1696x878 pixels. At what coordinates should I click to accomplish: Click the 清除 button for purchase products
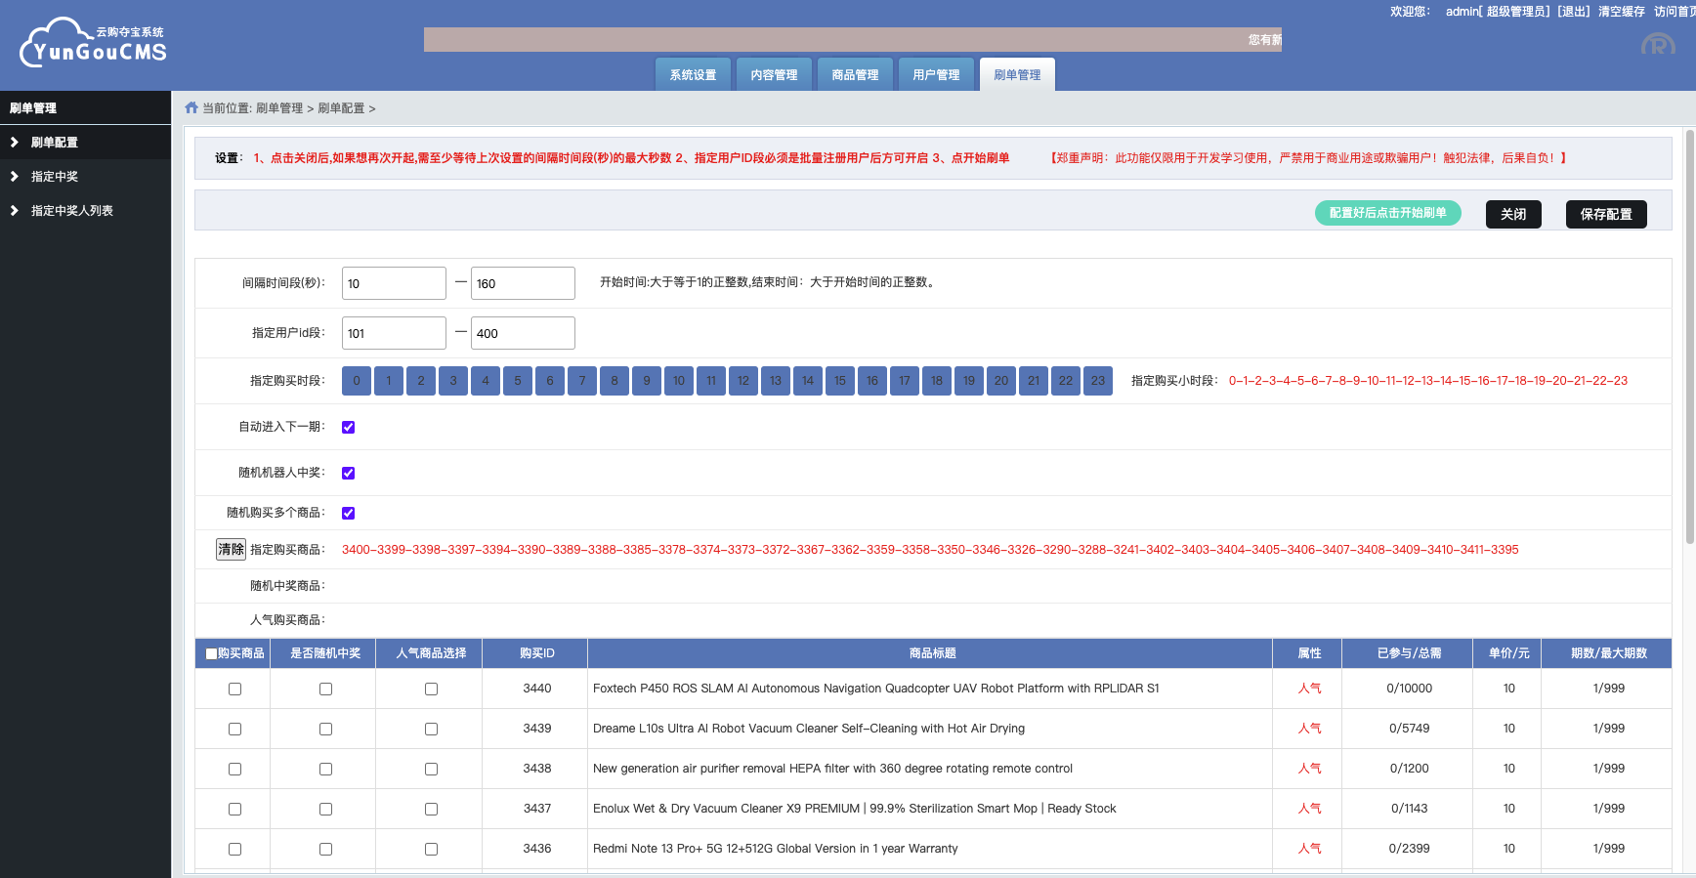231,550
